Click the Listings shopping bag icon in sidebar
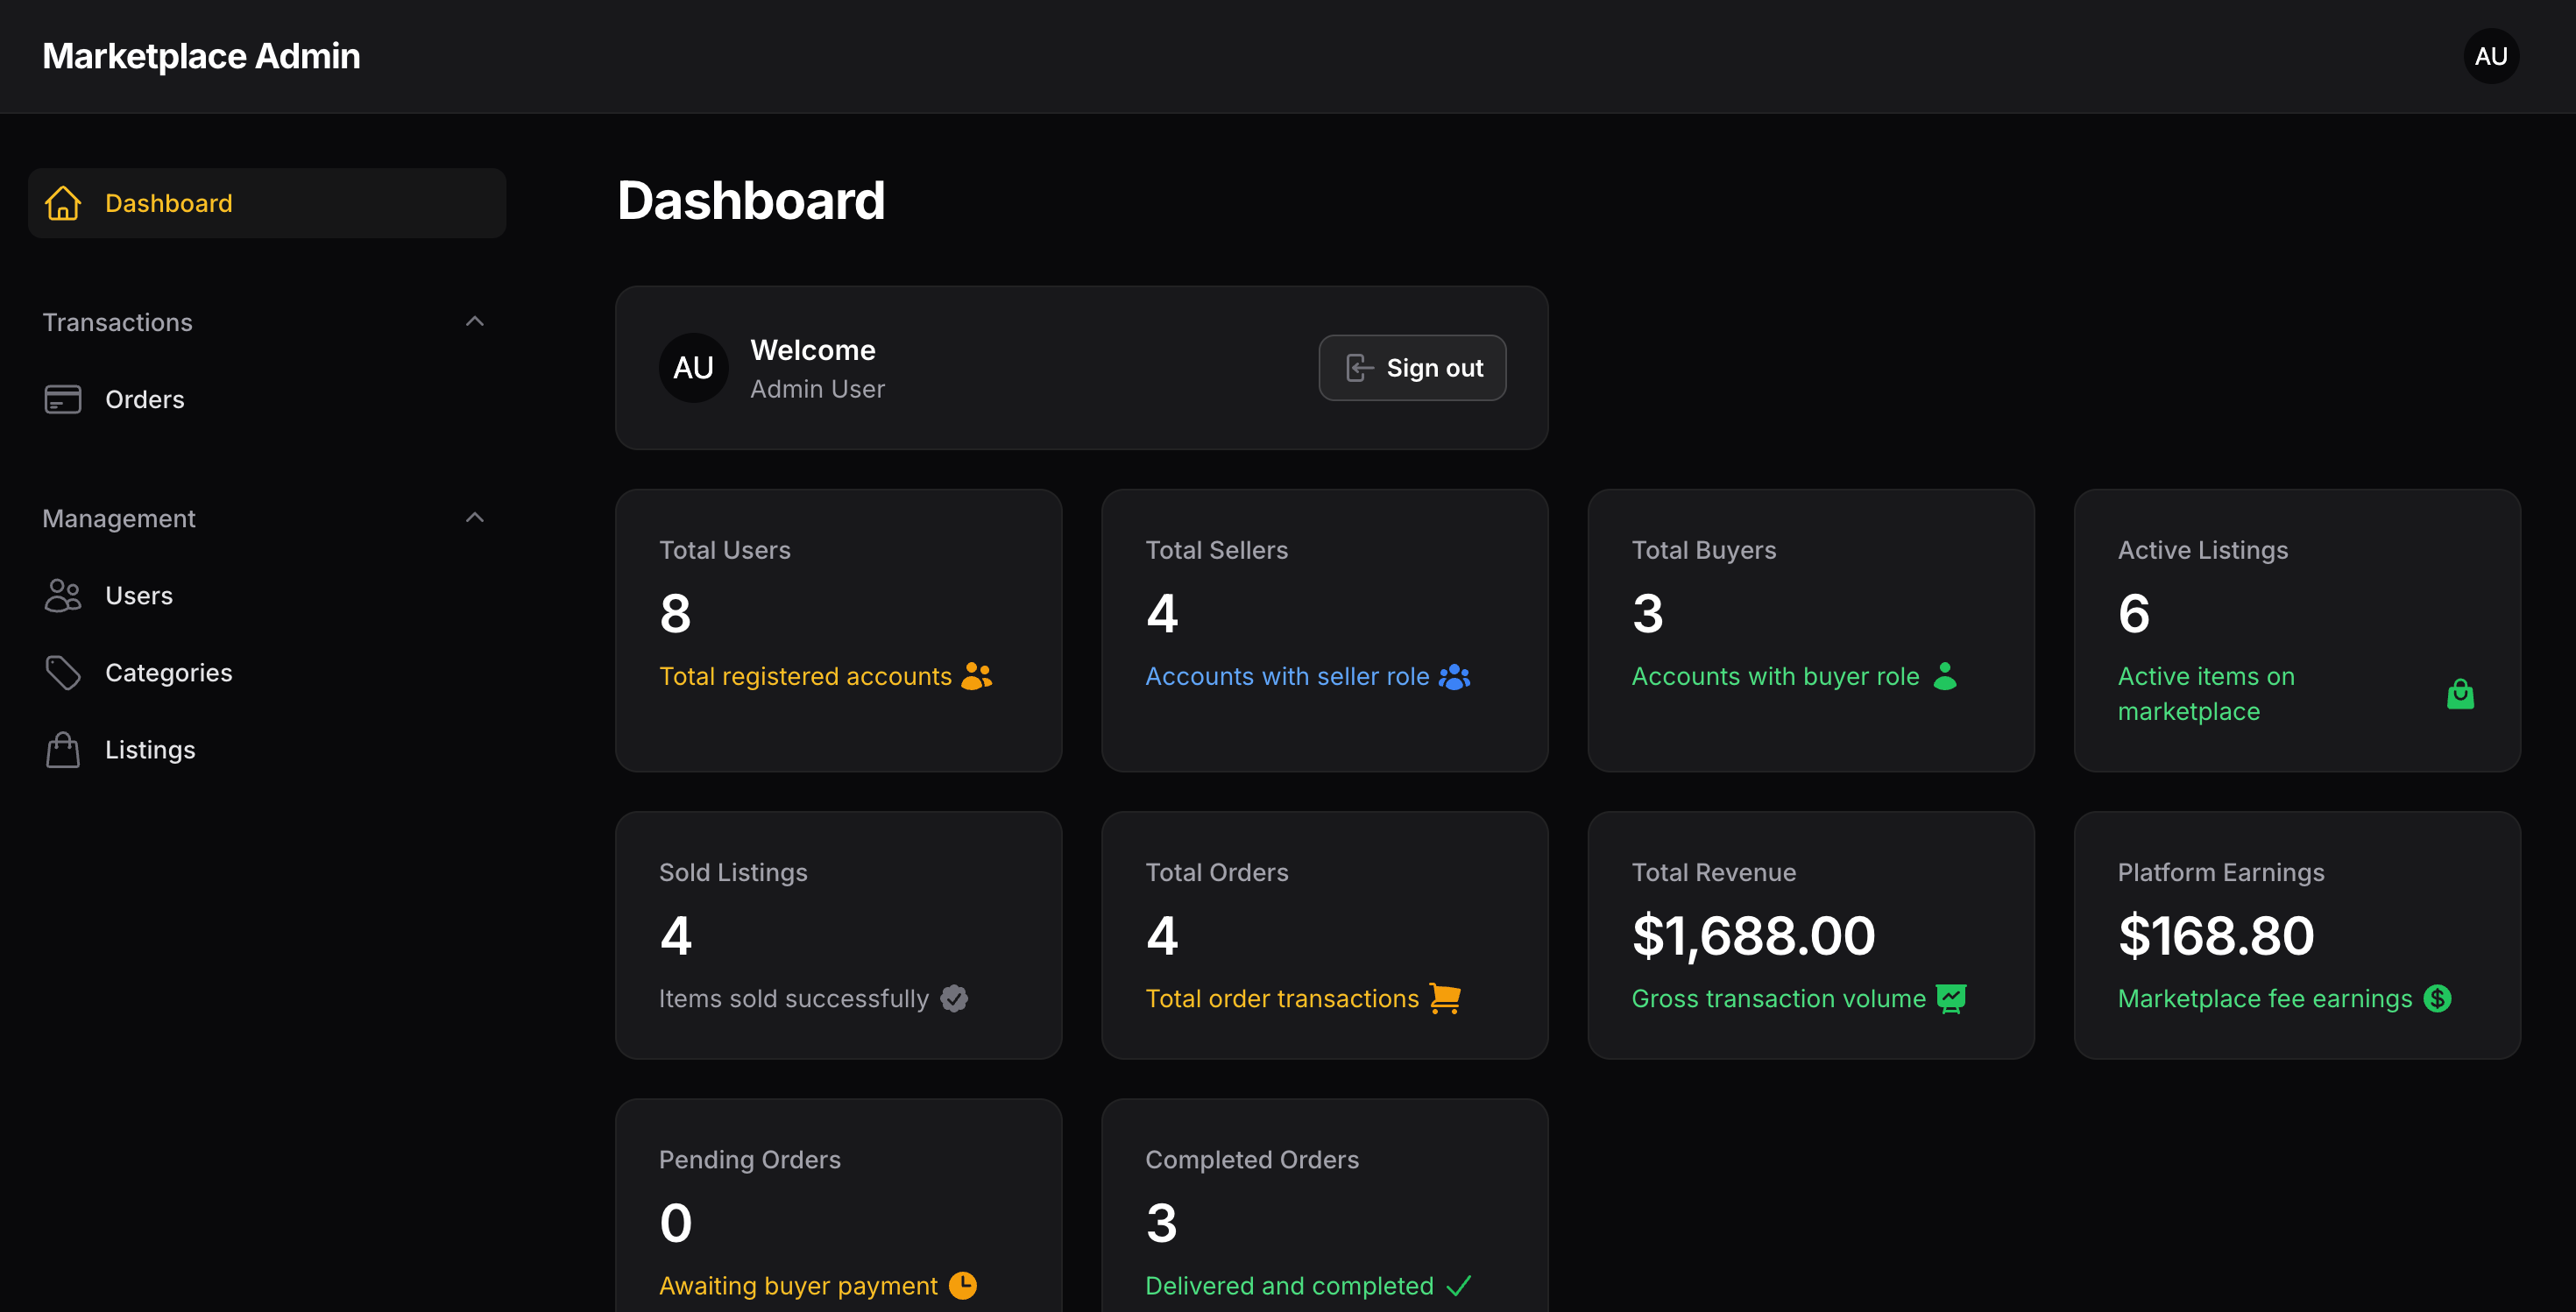Image resolution: width=2576 pixels, height=1312 pixels. pos(63,750)
